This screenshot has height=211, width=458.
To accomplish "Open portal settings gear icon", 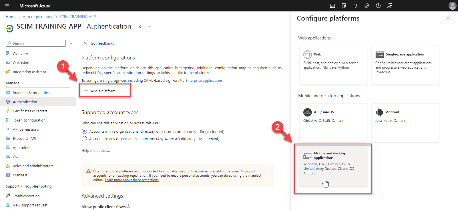I will (367, 6).
